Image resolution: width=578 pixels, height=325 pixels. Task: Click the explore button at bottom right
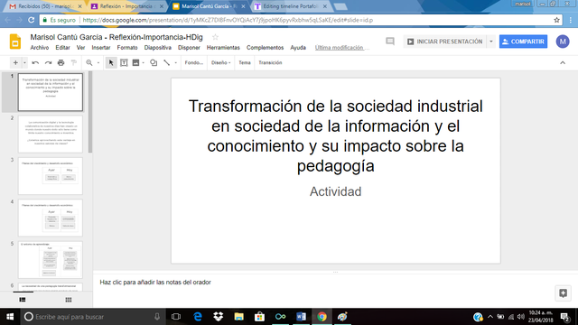pyautogui.click(x=563, y=293)
